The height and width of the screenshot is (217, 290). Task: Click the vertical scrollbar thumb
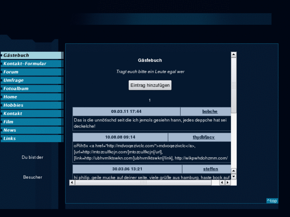point(234,85)
